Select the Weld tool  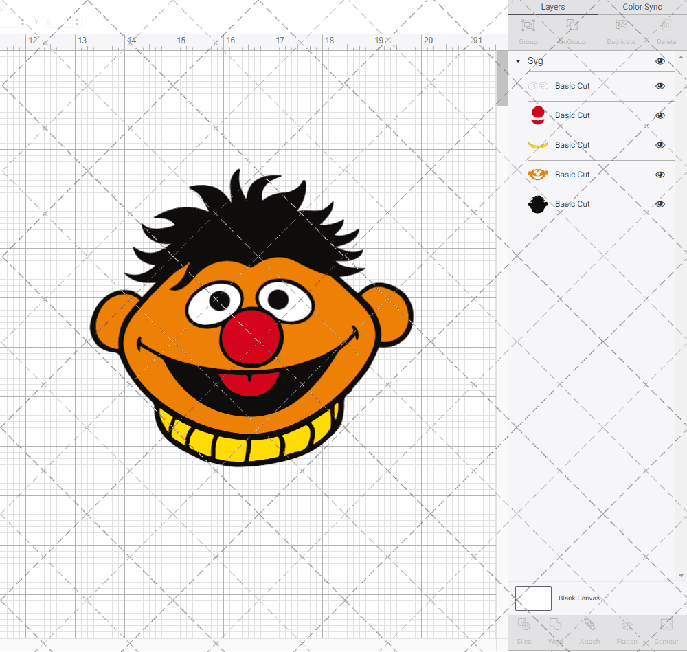click(x=556, y=625)
